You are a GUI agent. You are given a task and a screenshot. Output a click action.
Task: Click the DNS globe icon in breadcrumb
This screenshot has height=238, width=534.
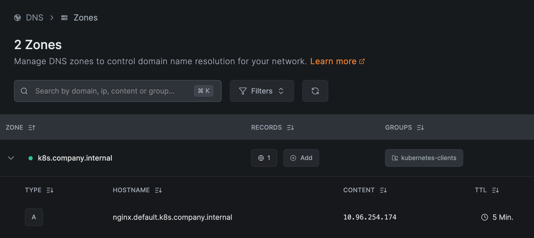[x=17, y=18]
